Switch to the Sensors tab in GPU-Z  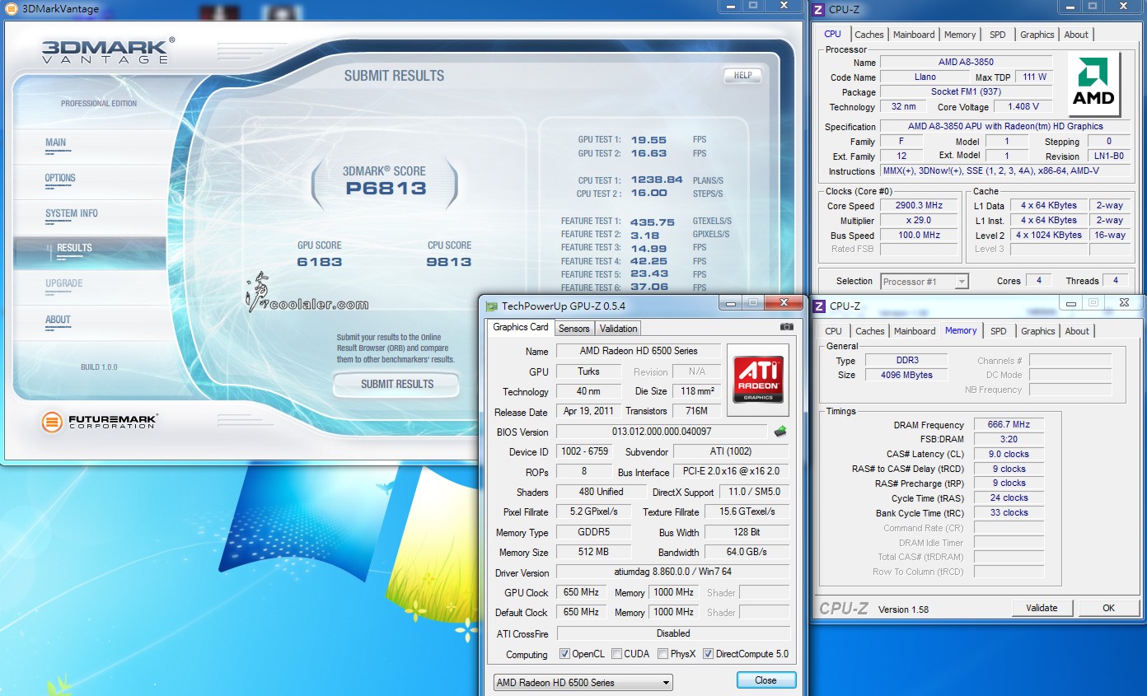573,328
